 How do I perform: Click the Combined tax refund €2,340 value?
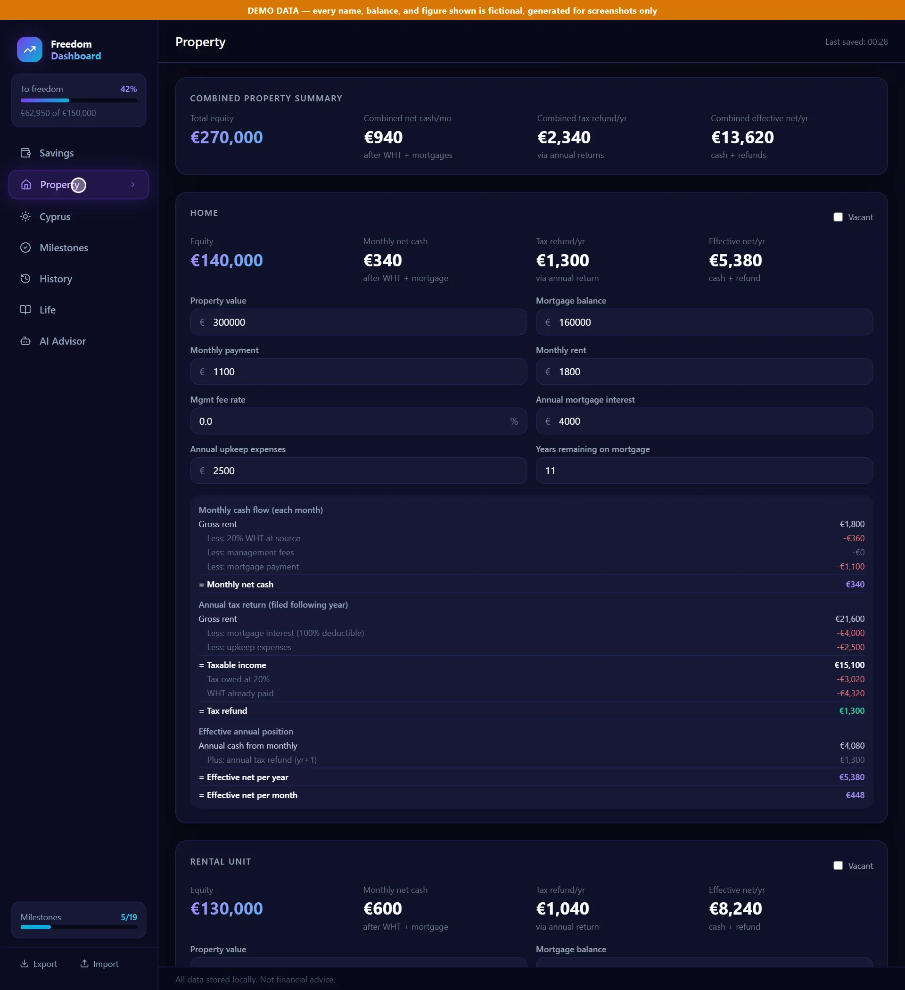(x=564, y=137)
